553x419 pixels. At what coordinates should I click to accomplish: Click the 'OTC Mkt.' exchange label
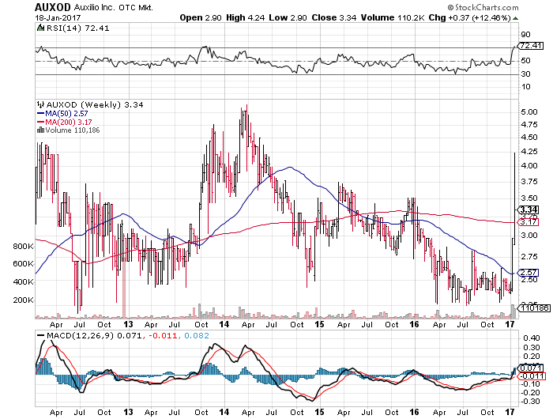click(136, 7)
